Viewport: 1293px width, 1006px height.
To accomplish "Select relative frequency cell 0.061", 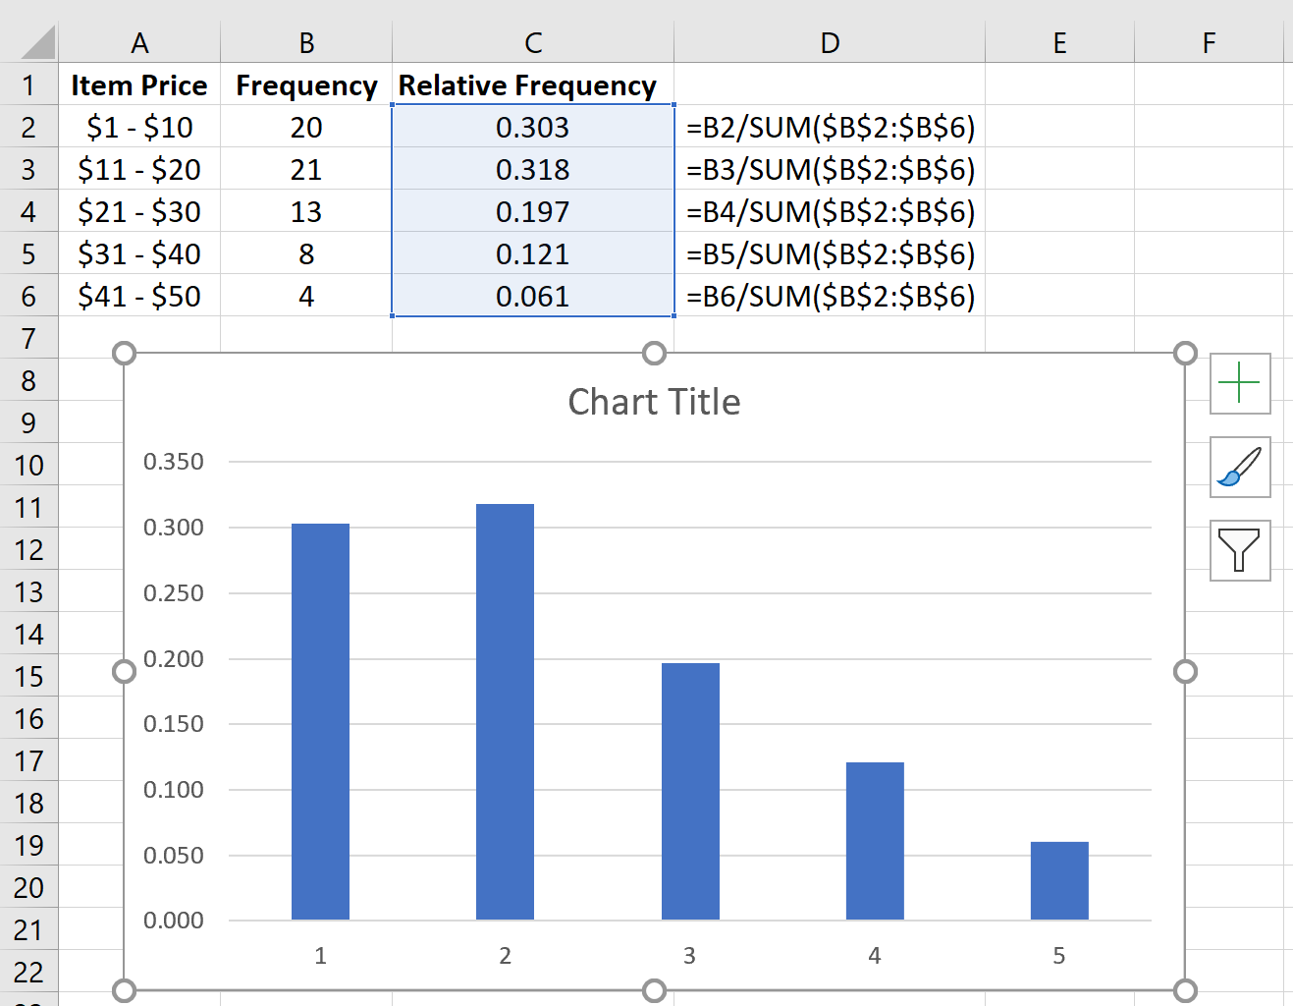I will coord(533,297).
